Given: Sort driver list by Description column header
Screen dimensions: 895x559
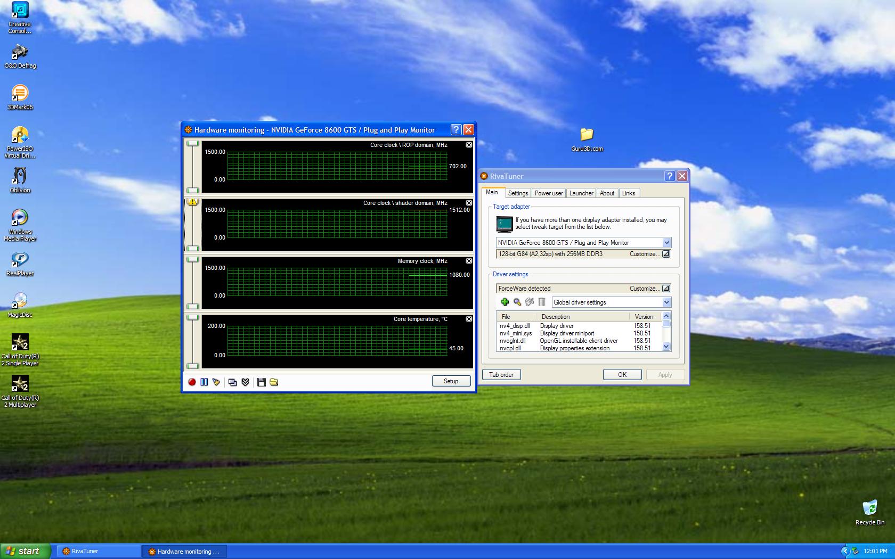Looking at the screenshot, I should click(583, 317).
